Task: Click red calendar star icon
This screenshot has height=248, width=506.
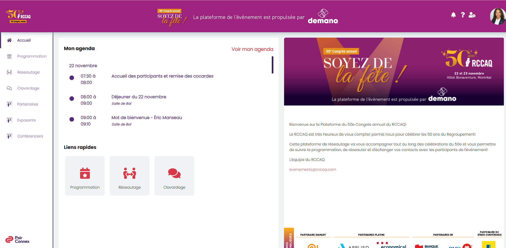Action: [85, 173]
